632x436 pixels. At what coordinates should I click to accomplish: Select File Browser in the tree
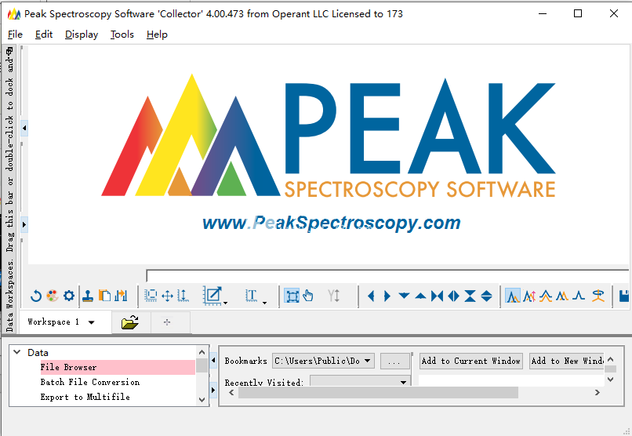click(118, 368)
